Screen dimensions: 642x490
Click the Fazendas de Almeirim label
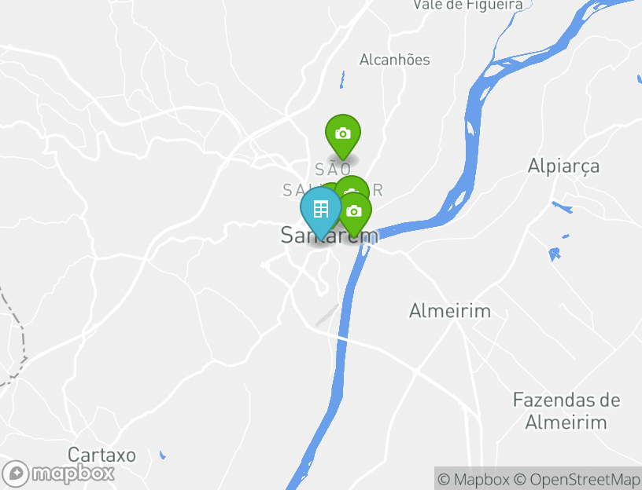pos(566,411)
